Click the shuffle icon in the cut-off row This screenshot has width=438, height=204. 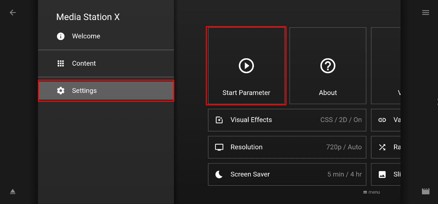pyautogui.click(x=382, y=147)
